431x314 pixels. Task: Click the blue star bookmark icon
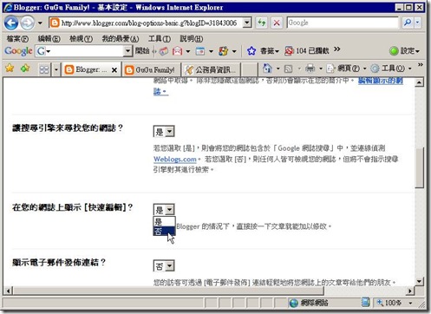tap(251, 51)
